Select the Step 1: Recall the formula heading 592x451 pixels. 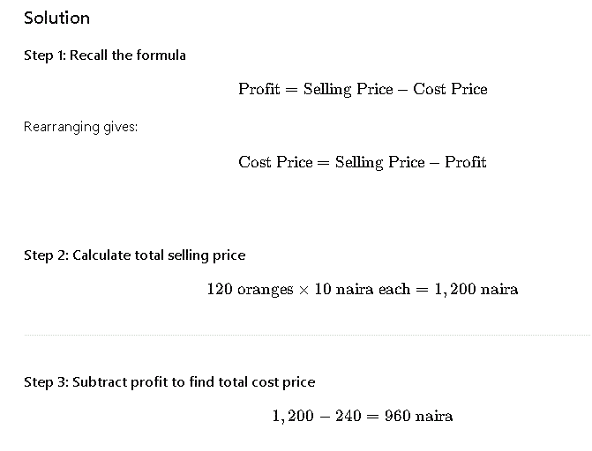pyautogui.click(x=105, y=55)
